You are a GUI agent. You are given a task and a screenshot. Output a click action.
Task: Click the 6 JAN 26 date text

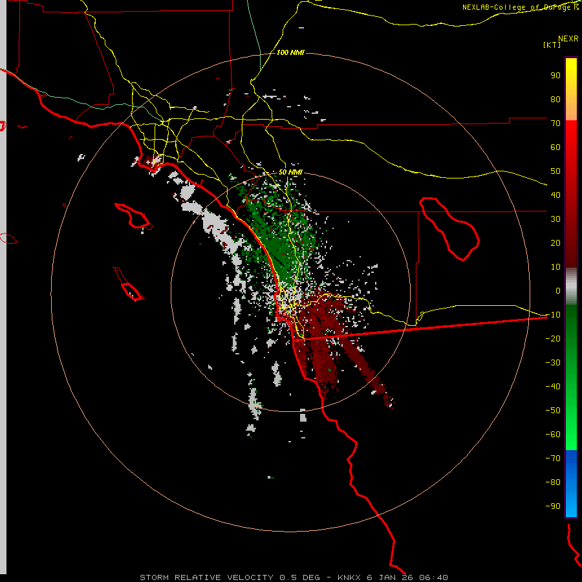[x=391, y=577]
